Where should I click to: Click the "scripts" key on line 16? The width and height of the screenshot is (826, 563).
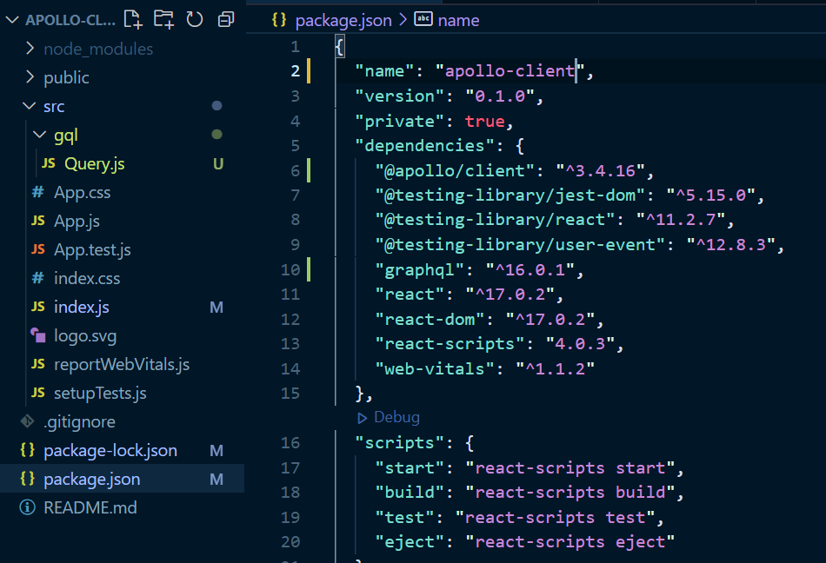click(399, 443)
